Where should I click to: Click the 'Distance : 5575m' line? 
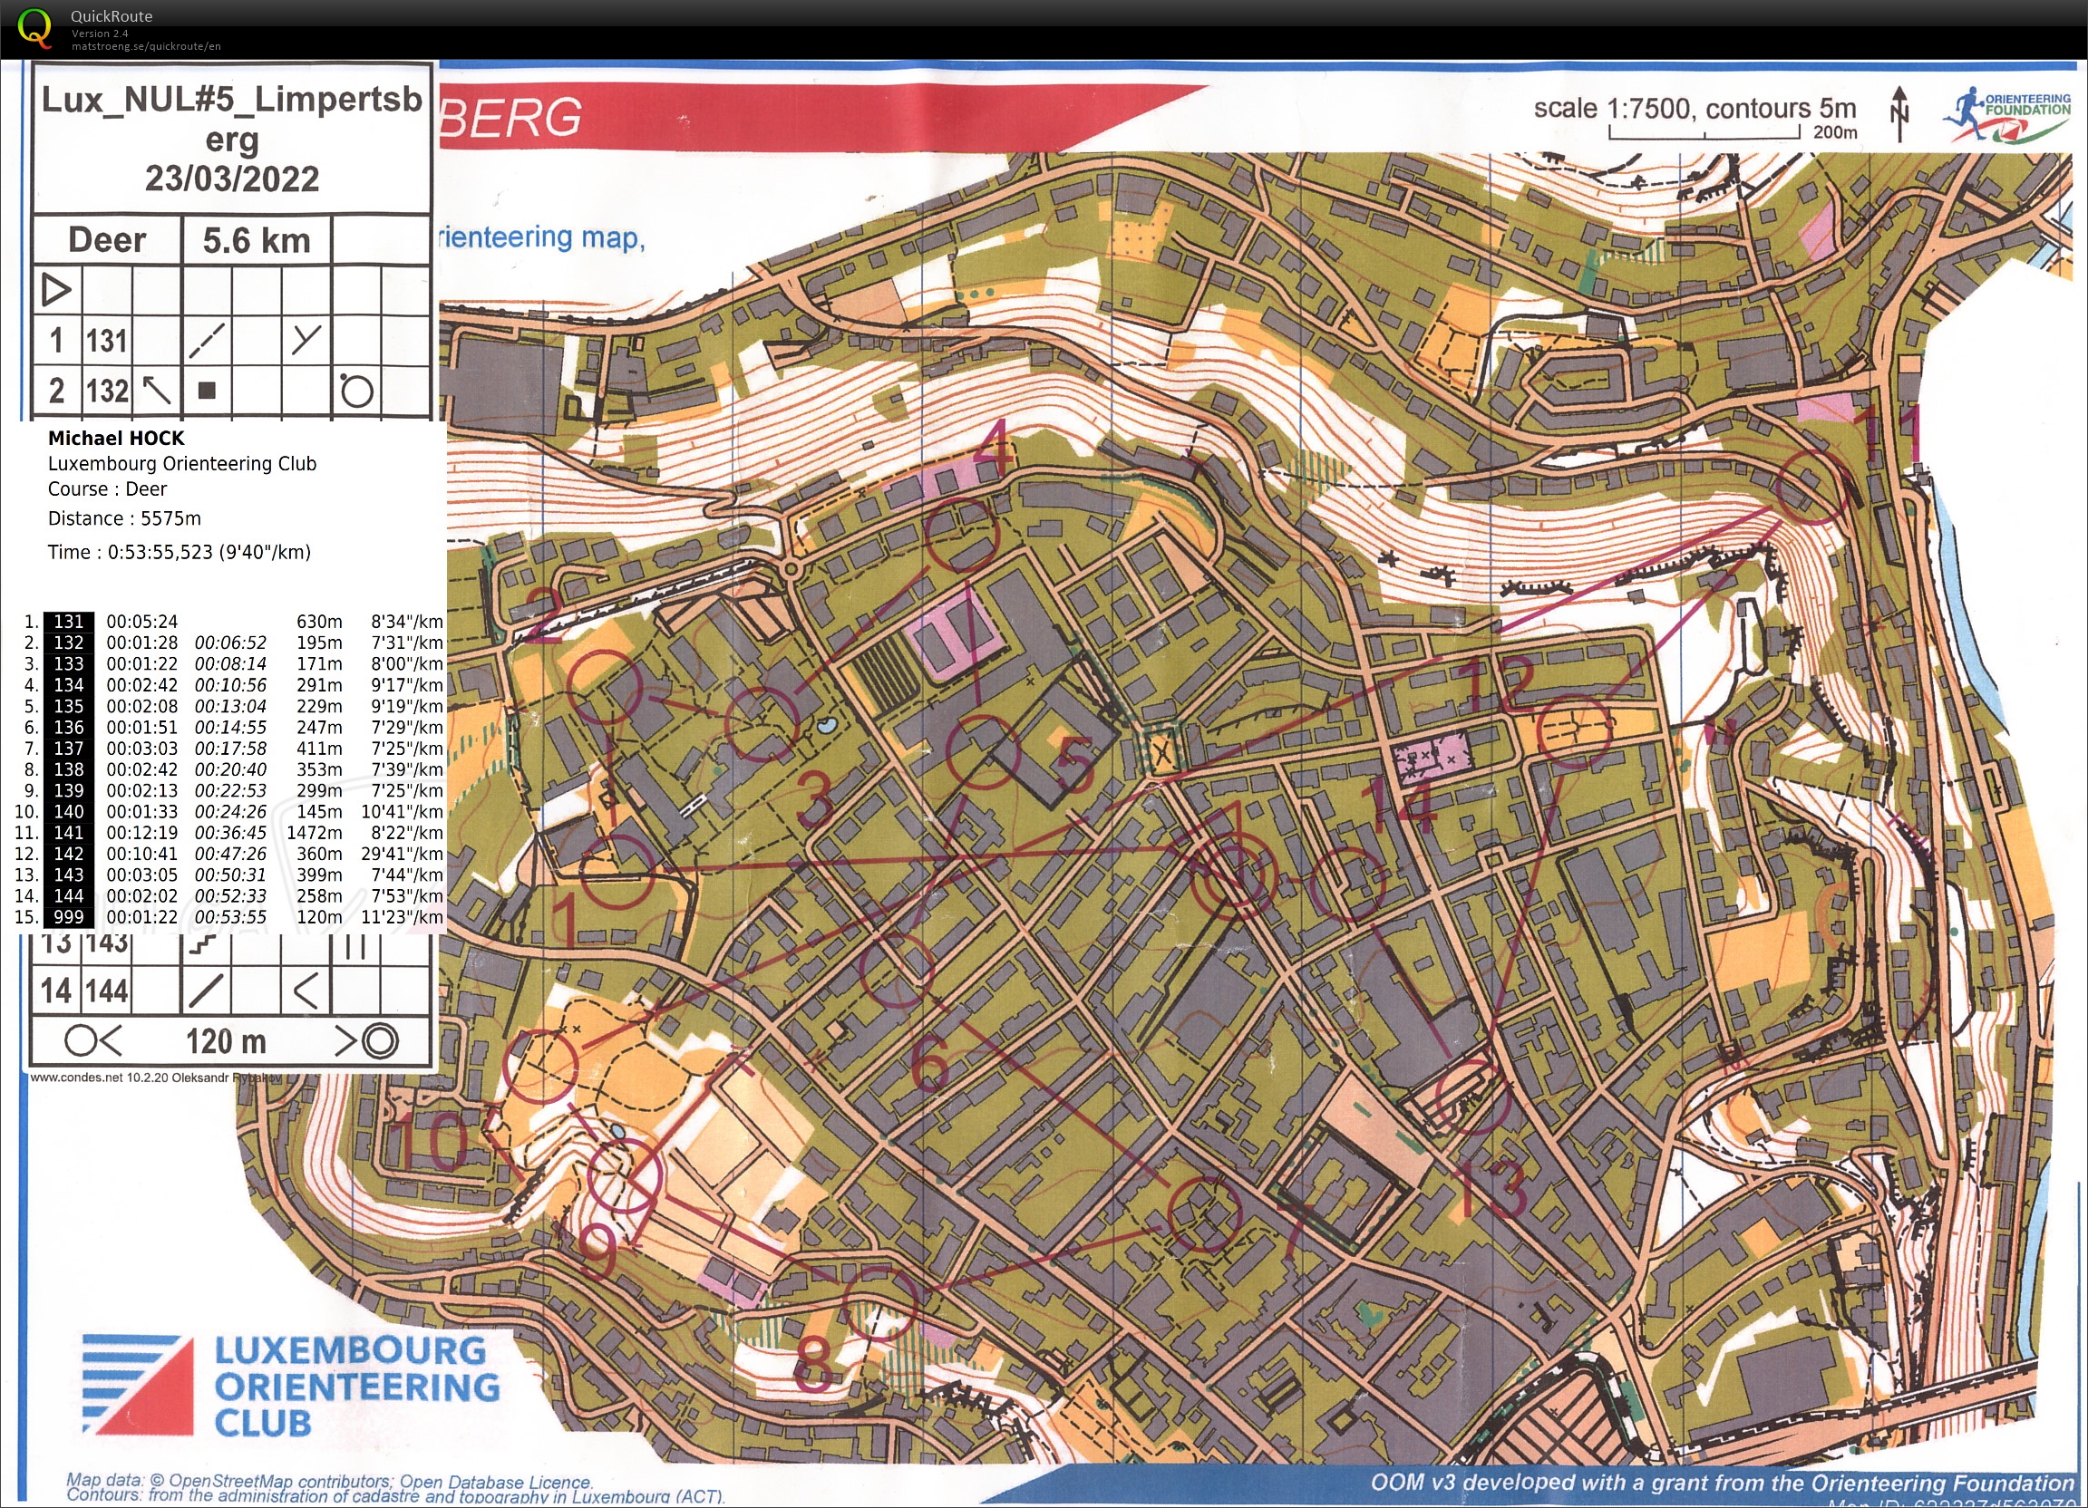pos(124,519)
